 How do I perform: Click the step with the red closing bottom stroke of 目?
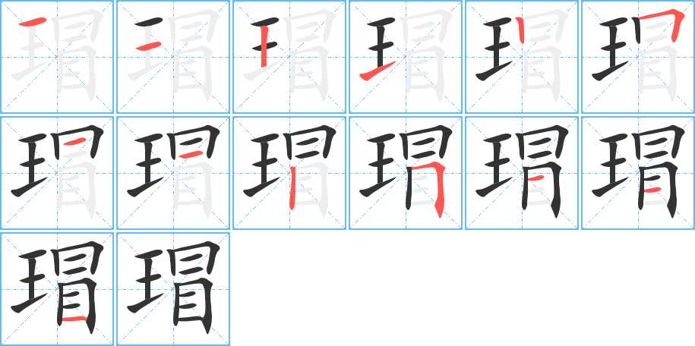tap(57, 289)
